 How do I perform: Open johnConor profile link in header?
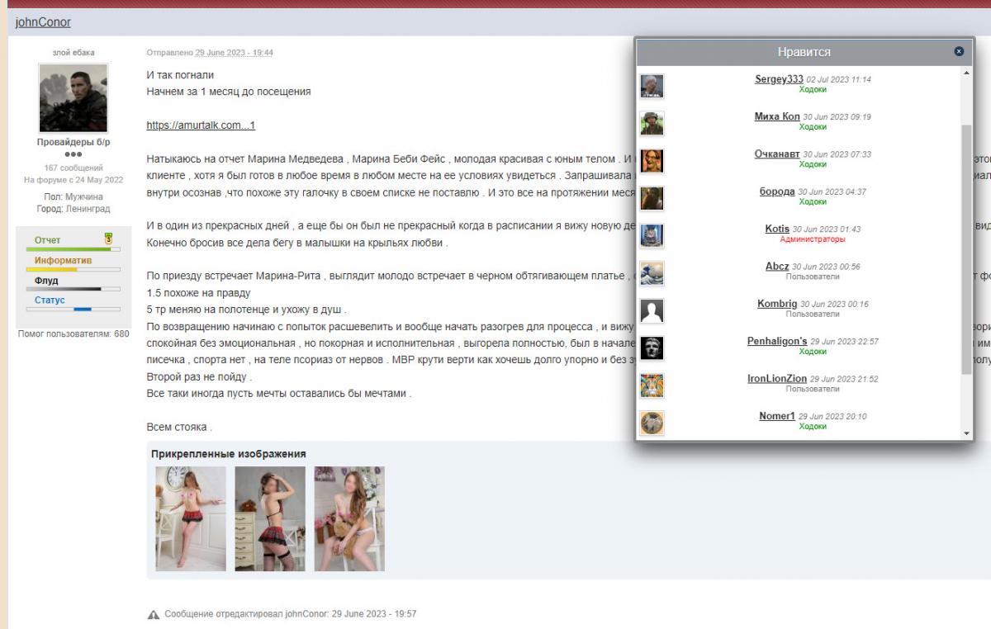43,22
